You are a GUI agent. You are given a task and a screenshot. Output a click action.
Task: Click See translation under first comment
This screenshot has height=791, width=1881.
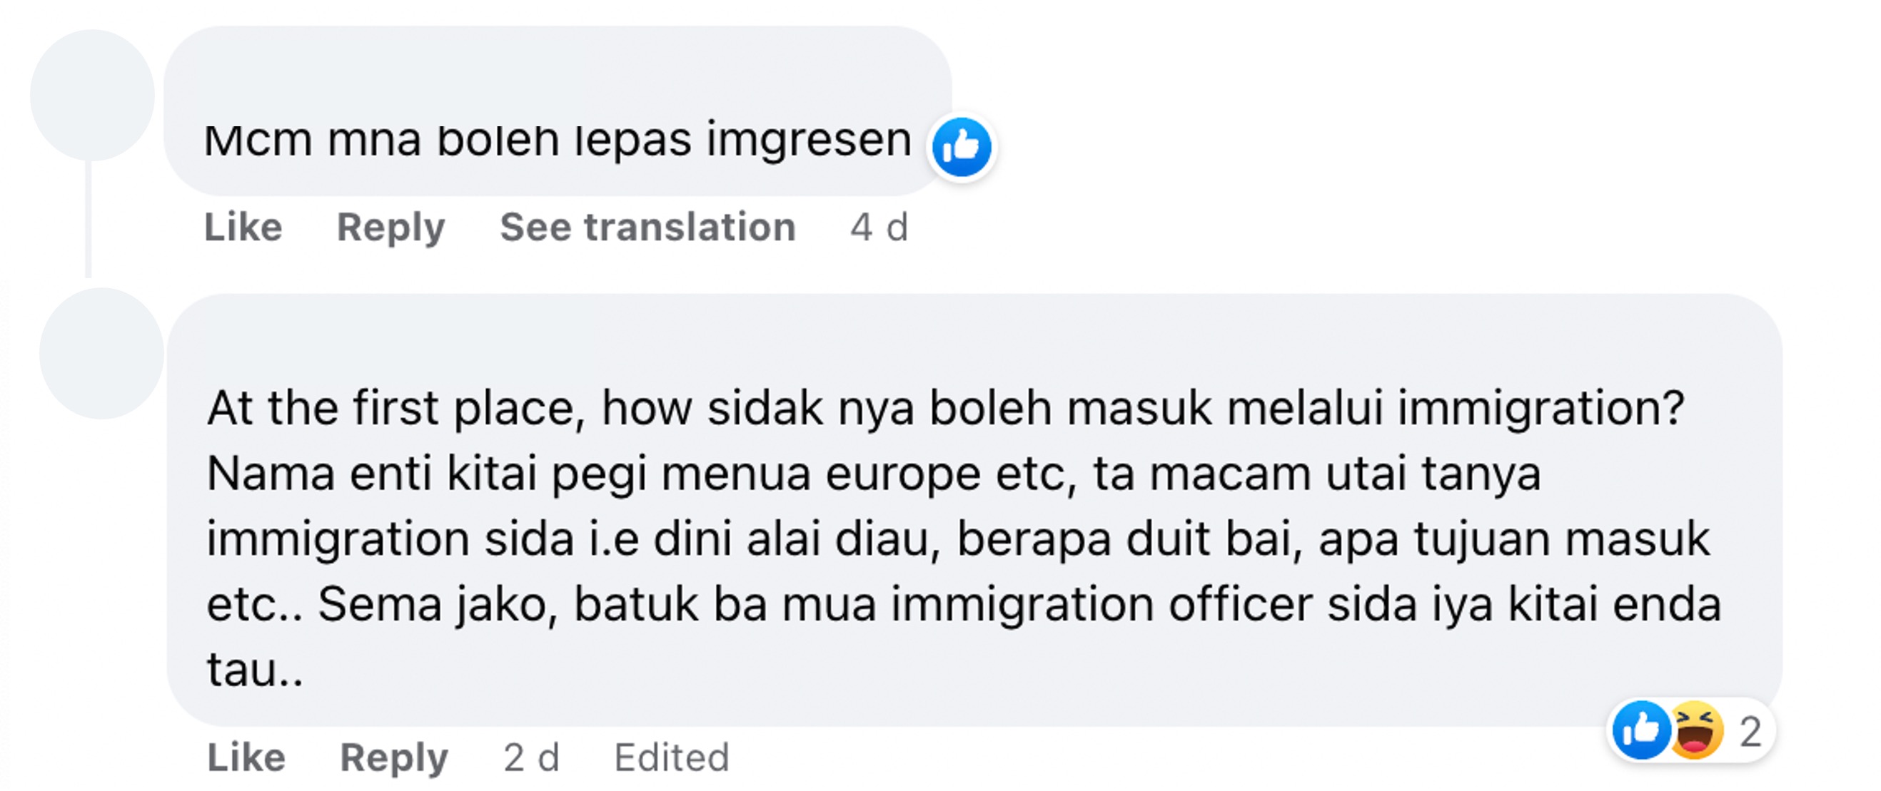point(647,227)
